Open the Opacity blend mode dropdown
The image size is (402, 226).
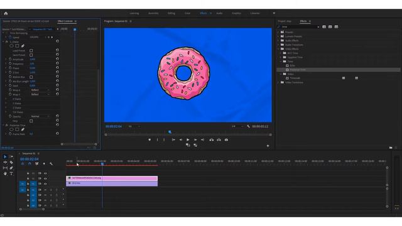click(x=40, y=116)
